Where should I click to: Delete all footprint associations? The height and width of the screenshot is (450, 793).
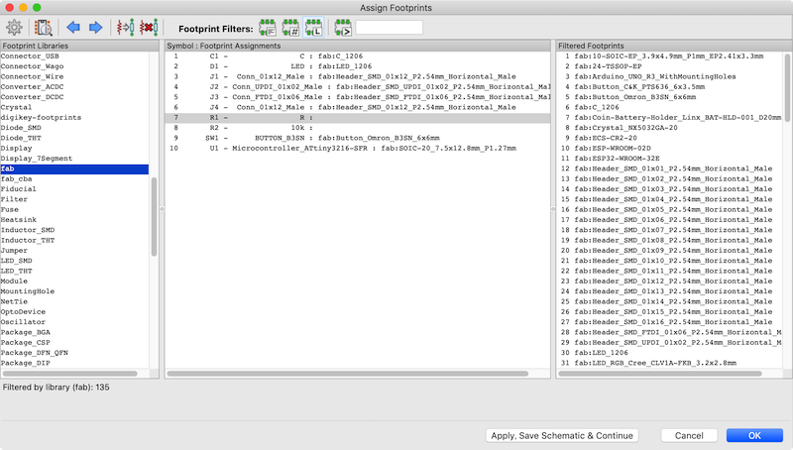point(149,28)
